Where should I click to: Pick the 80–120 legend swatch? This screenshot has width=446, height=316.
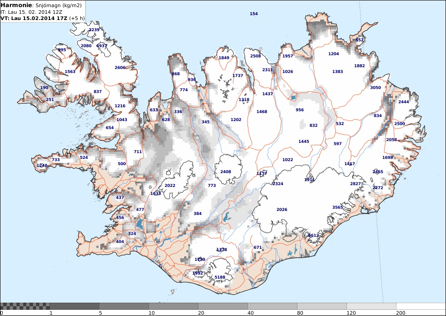tap(322, 306)
